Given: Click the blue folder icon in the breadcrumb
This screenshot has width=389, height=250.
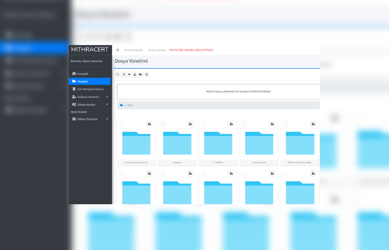Looking at the screenshot, I should (x=121, y=104).
